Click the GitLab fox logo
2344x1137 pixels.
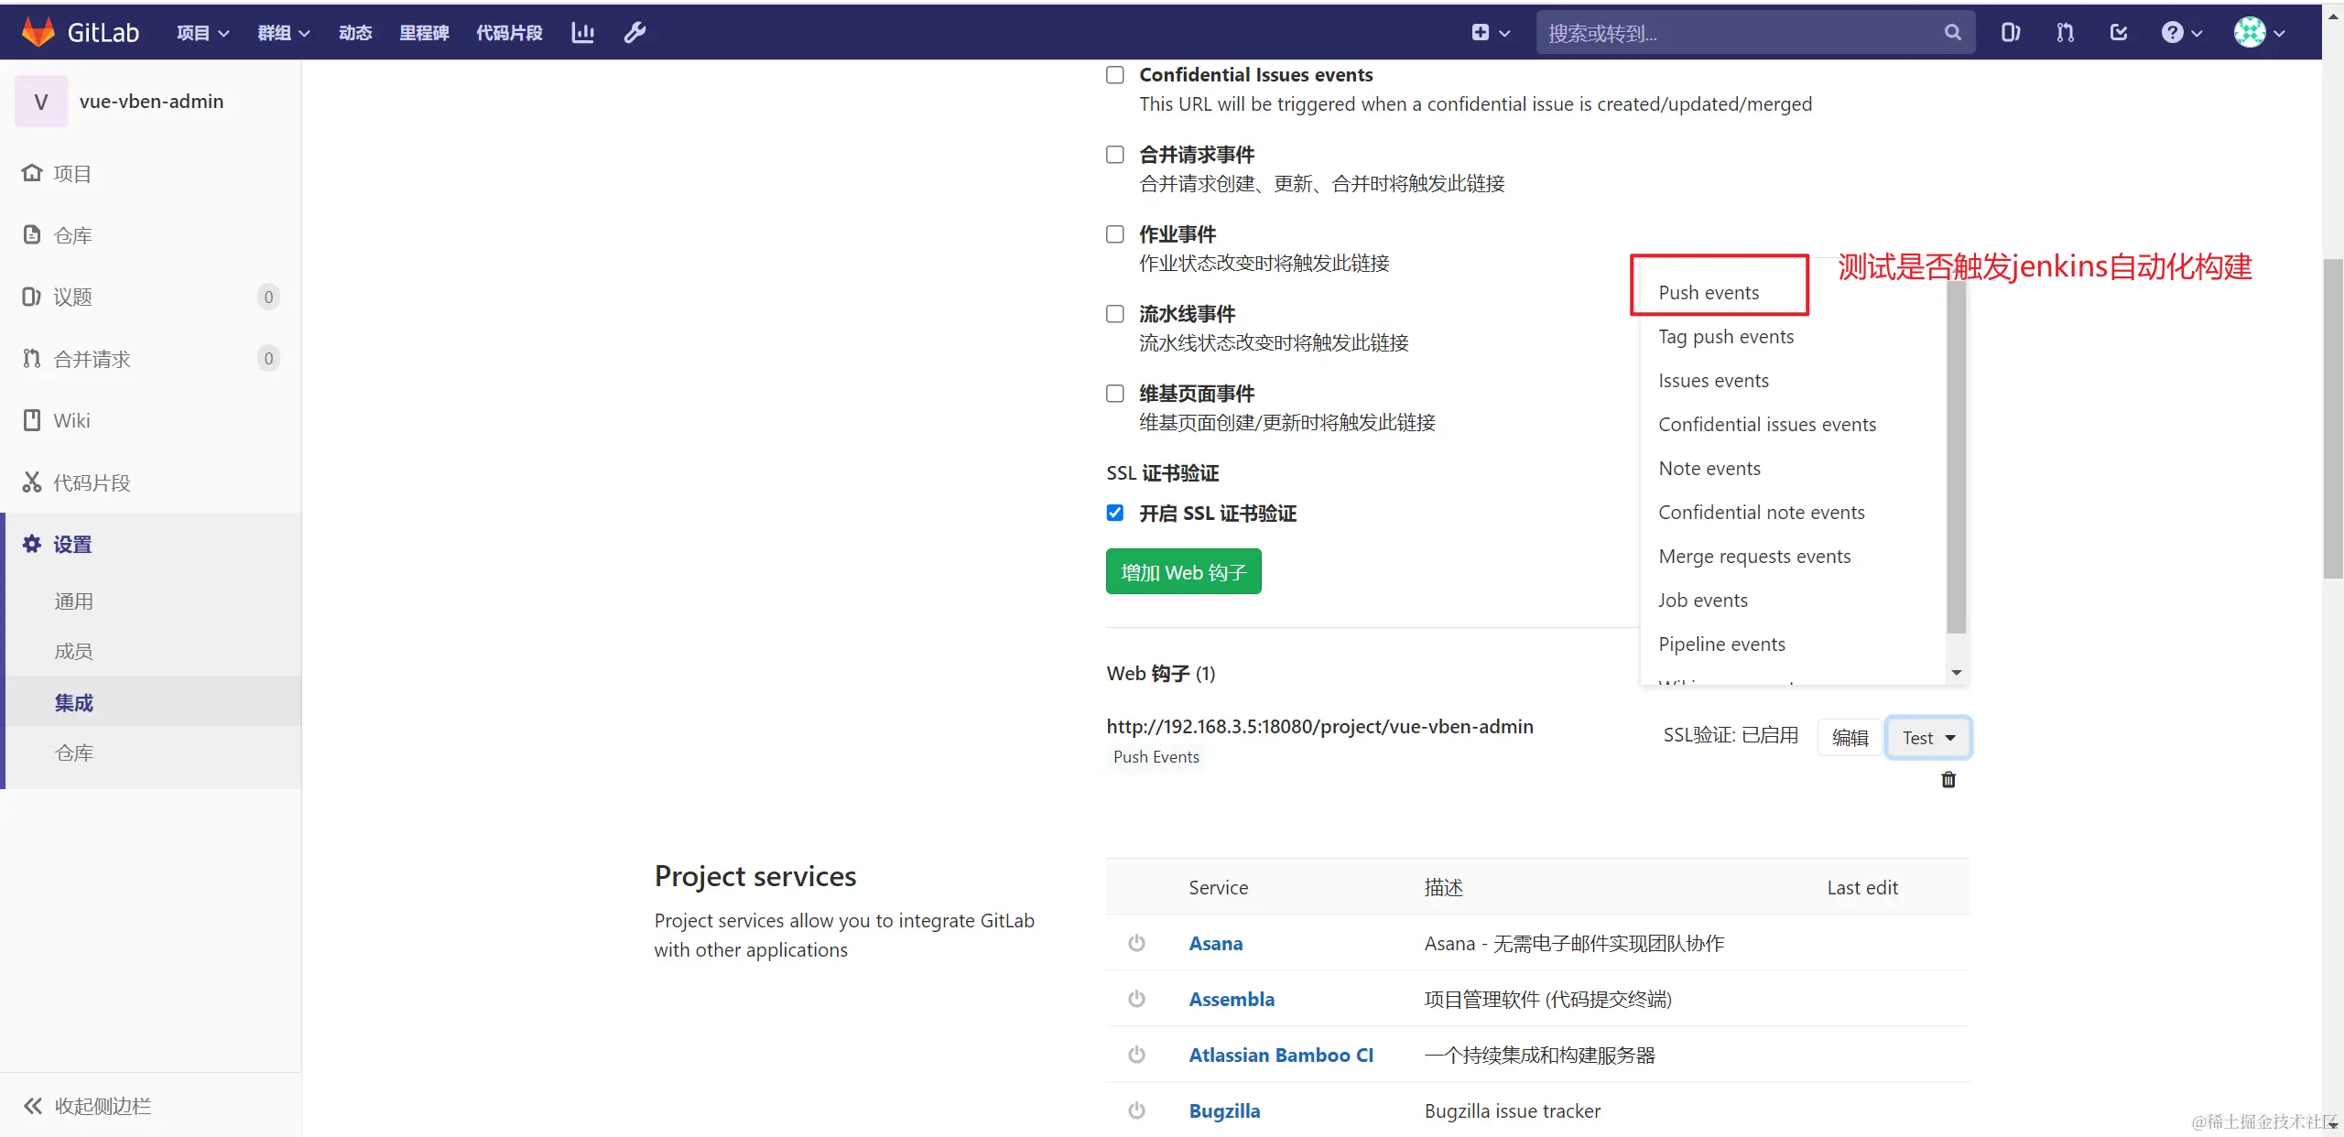pyautogui.click(x=38, y=32)
